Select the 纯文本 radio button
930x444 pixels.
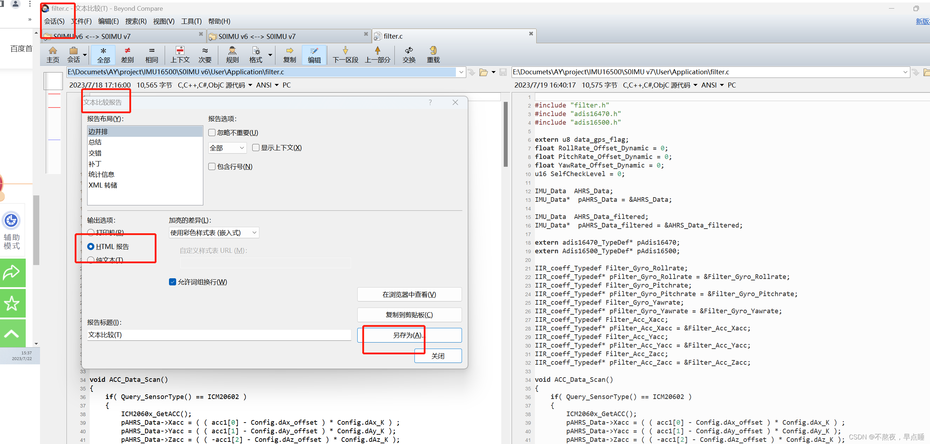click(91, 260)
